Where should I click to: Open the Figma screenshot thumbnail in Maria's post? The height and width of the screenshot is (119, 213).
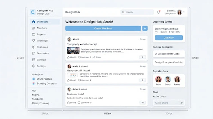click(x=72, y=75)
